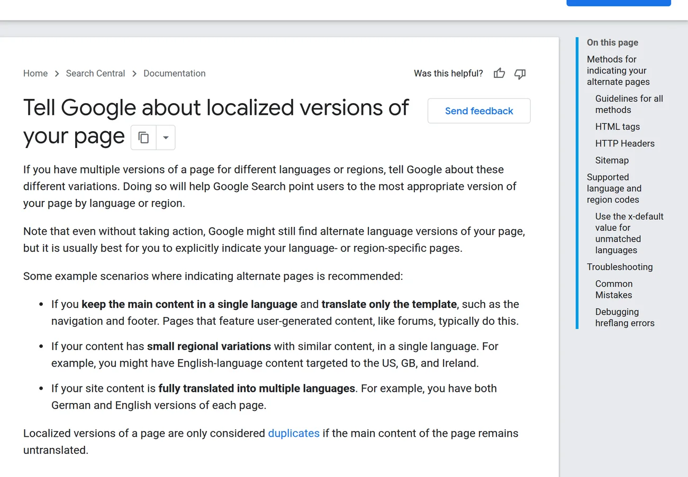
Task: Open Documentation breadcrumb link
Action: pyautogui.click(x=175, y=74)
